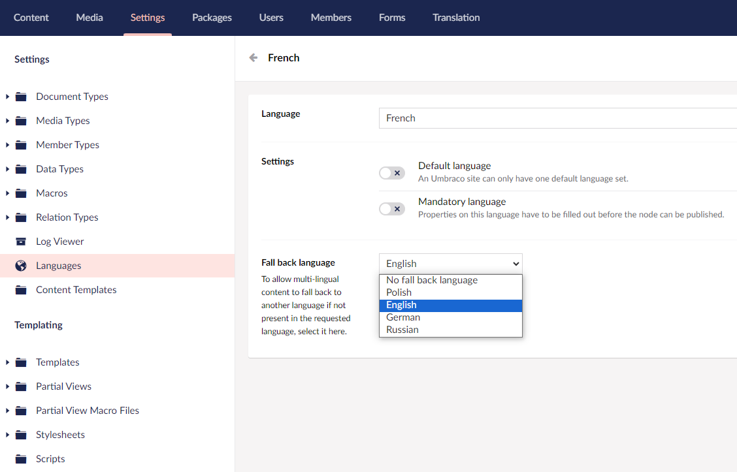Select Relation Types in the sidebar
The width and height of the screenshot is (737, 472).
pos(67,217)
